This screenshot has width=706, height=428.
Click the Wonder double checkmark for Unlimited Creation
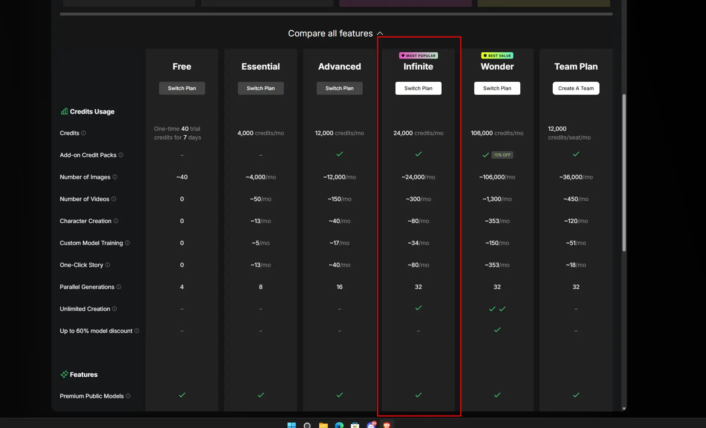pos(497,309)
